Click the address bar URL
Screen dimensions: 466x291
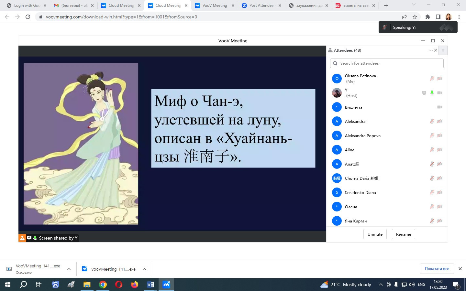pos(121,17)
